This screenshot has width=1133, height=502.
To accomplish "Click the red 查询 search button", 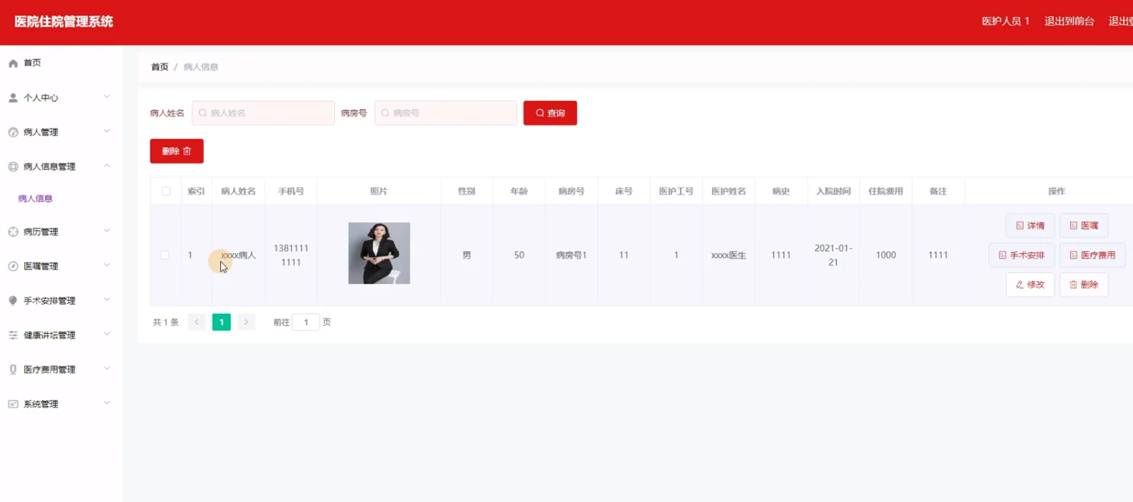I will (550, 113).
